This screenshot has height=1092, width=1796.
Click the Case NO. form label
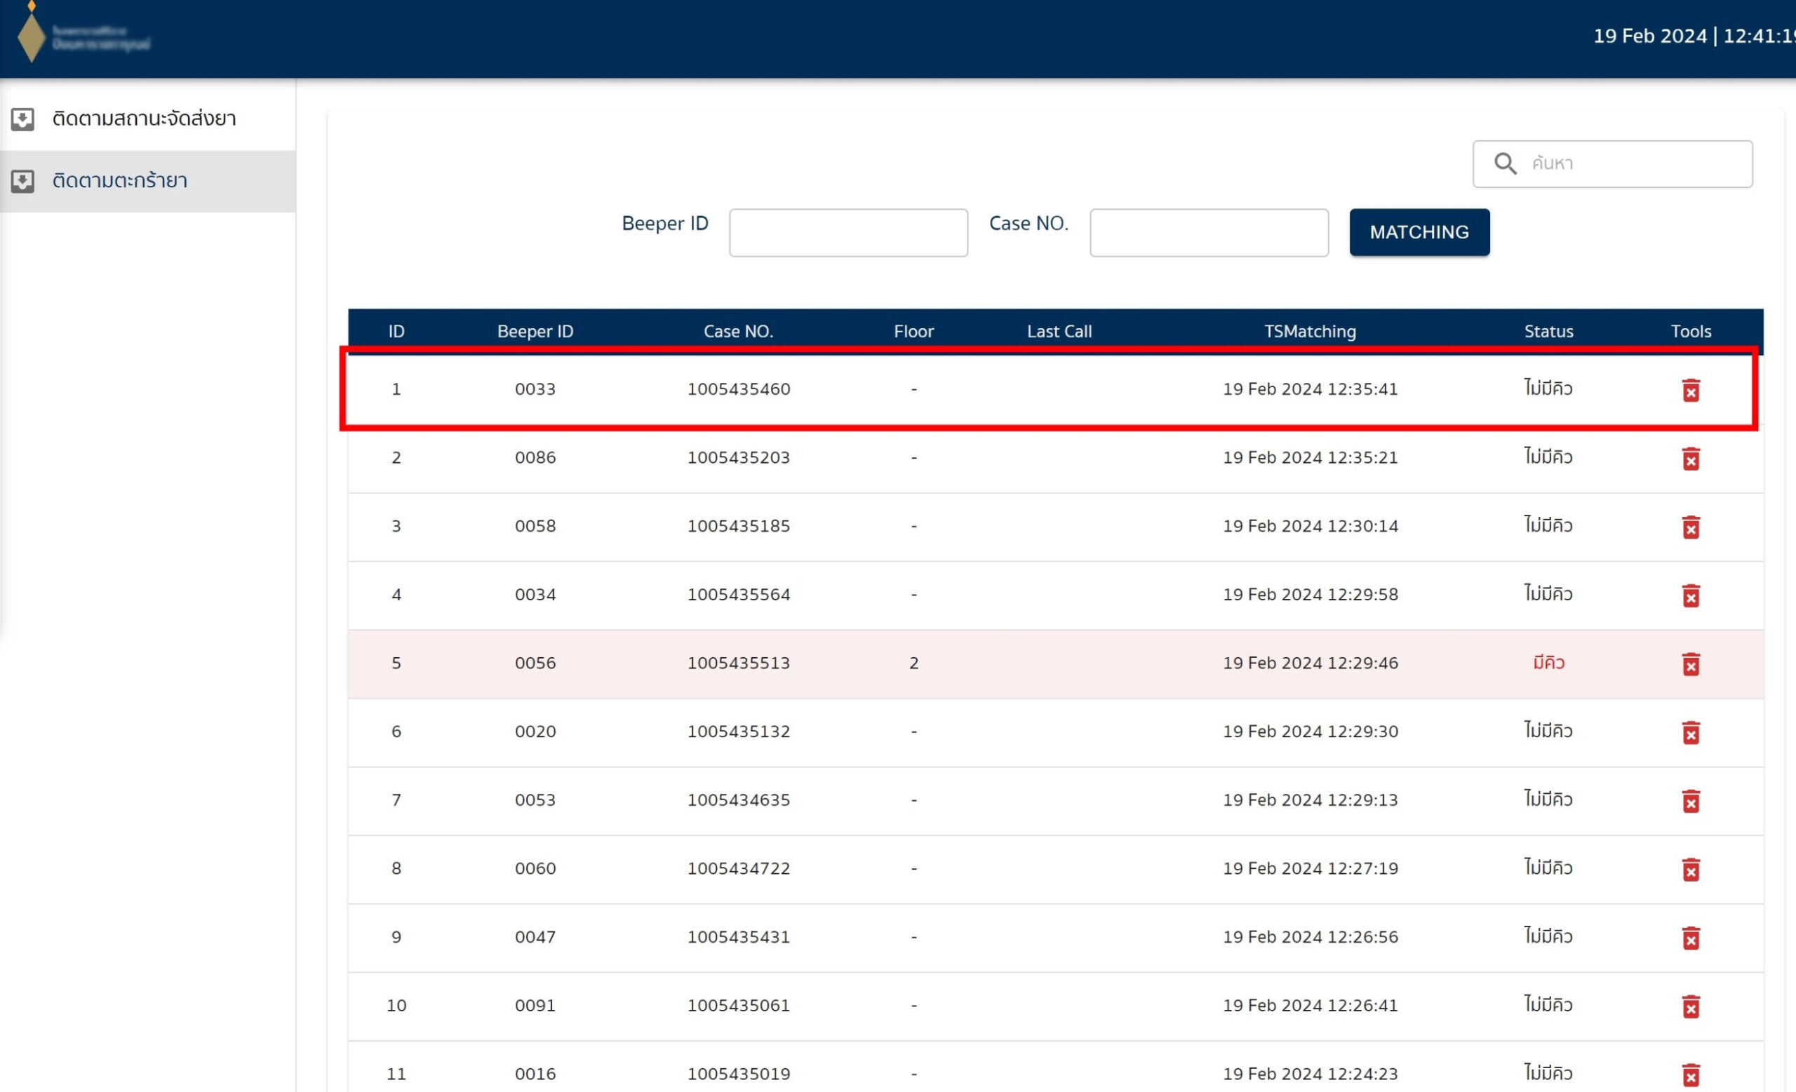[1028, 224]
